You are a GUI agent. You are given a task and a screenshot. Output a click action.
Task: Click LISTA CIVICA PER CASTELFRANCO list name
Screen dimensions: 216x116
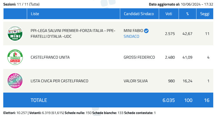coord(59,81)
